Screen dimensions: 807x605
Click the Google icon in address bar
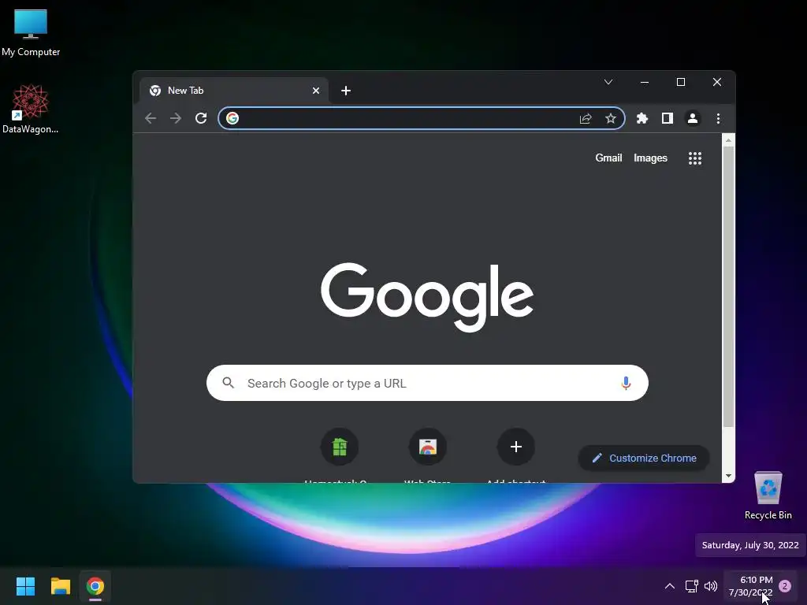(232, 118)
